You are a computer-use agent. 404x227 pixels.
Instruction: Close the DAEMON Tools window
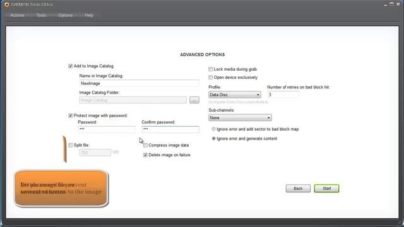[398, 4]
